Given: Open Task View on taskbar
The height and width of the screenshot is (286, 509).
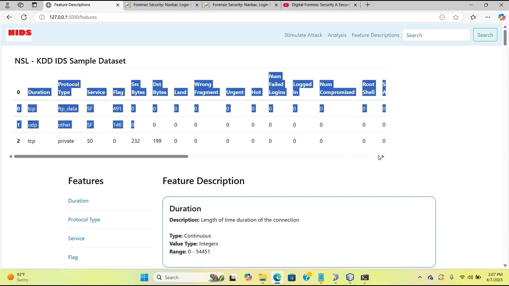Looking at the screenshot, I should pos(233,277).
